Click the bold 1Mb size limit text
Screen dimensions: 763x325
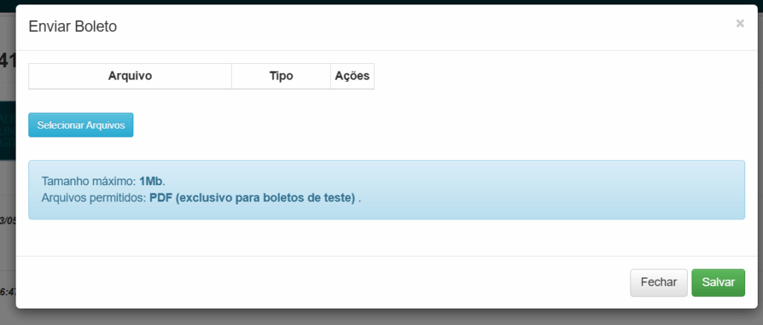point(151,181)
